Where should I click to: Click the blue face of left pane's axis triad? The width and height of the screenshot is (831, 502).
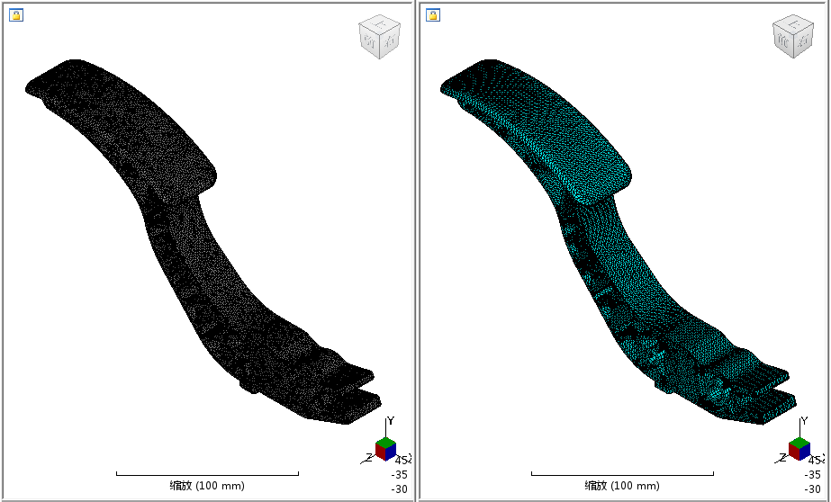pyautogui.click(x=391, y=453)
